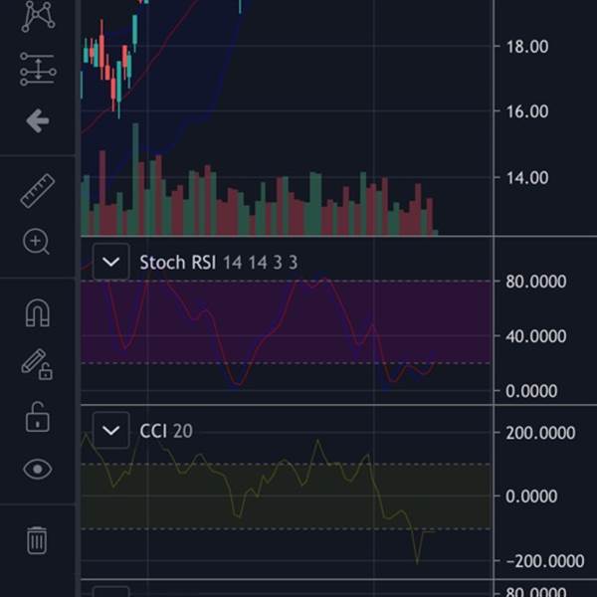Click the 80.0000 Stoch RSI axis label
Screen dimensions: 597x597
coord(535,282)
